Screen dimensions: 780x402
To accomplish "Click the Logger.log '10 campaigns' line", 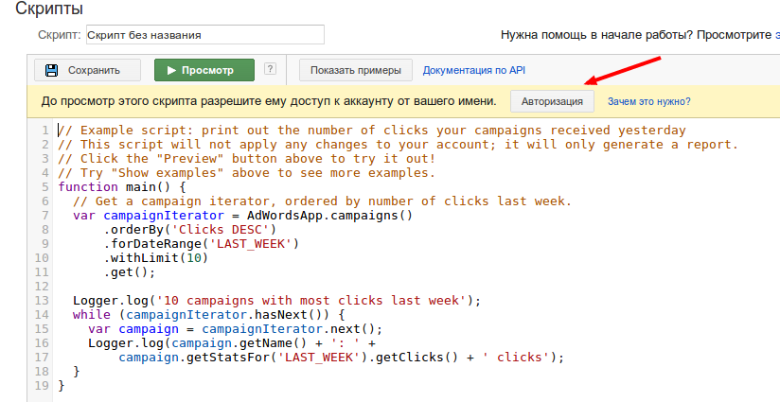I will click(276, 301).
